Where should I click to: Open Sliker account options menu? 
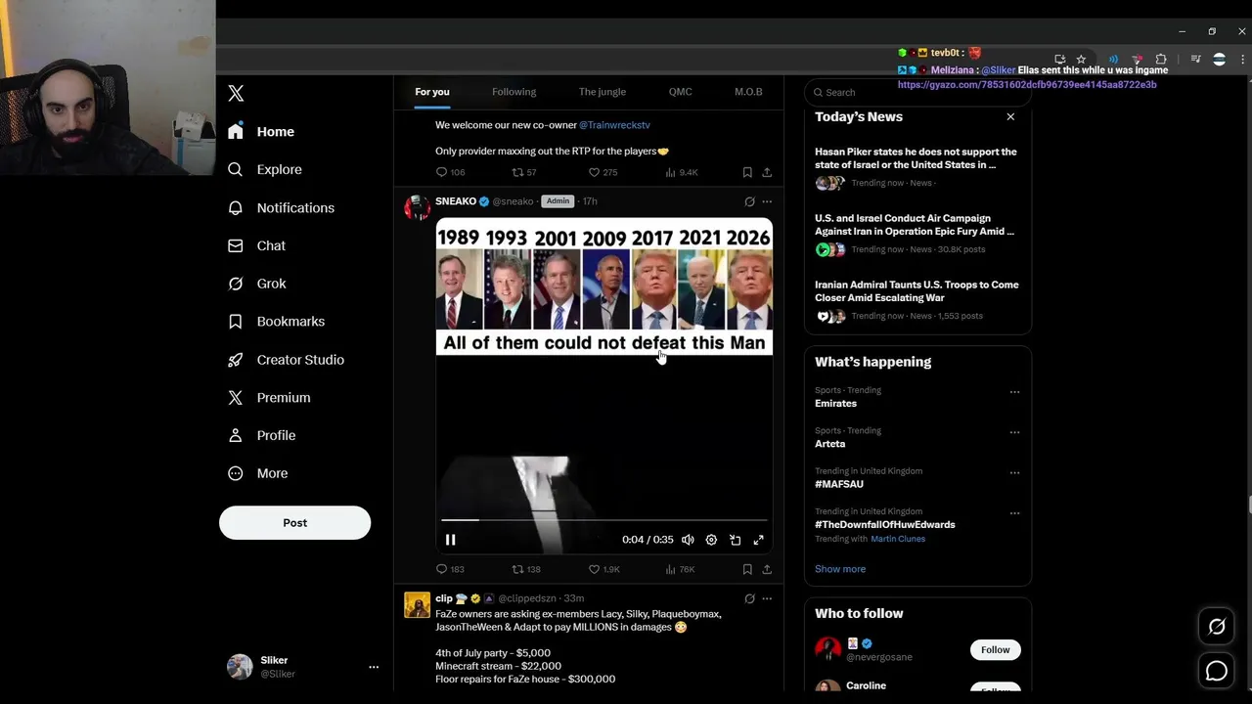(373, 667)
